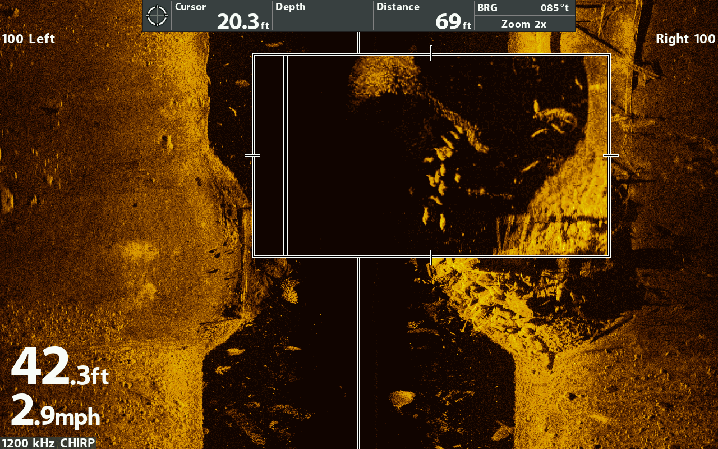The height and width of the screenshot is (449, 718).
Task: Click the Right 100 range label
Action: [685, 39]
